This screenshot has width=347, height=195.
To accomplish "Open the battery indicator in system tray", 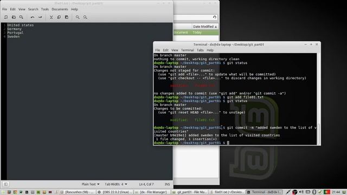I will coord(308,192).
